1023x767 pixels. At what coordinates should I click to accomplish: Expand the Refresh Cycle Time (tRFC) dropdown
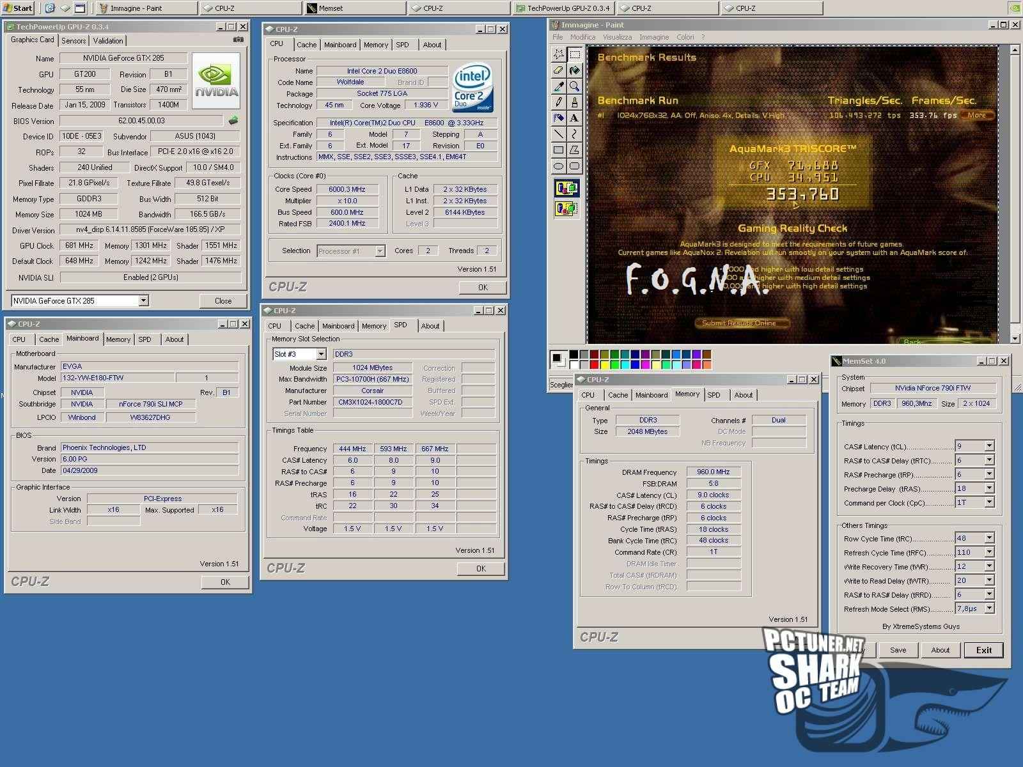989,552
